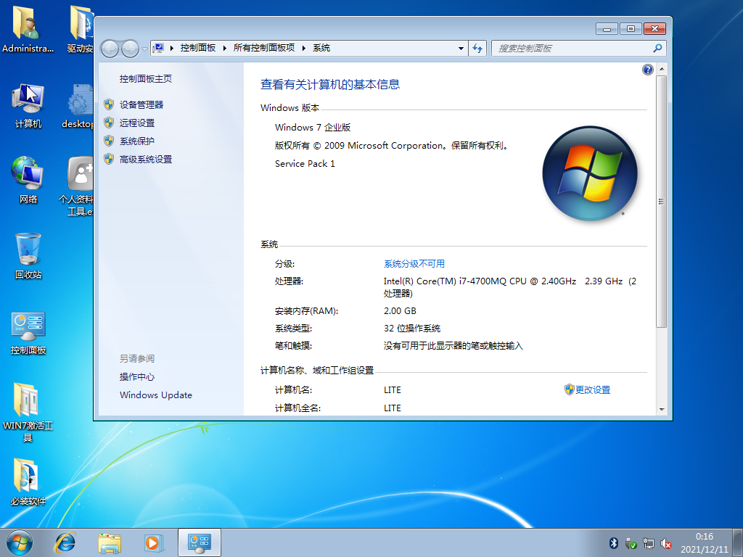Open 高级系统设置 link

145,159
